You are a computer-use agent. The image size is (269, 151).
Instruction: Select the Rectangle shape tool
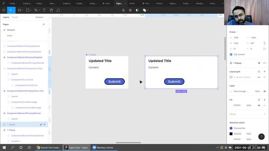click(x=27, y=10)
